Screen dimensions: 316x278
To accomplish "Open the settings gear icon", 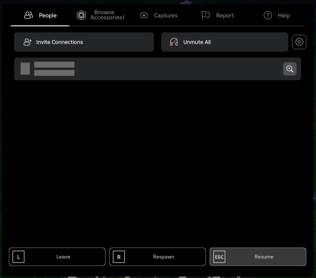I will 299,42.
